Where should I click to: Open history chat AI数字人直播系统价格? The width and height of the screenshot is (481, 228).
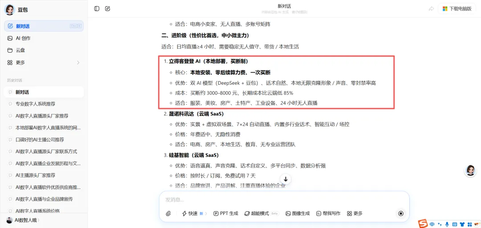pyautogui.click(x=44, y=211)
